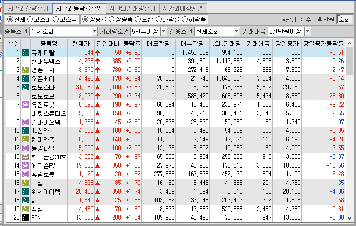Screen dimensions: 356x226
Task: Click the table scrollbar down arrow
Action: click(349, 218)
